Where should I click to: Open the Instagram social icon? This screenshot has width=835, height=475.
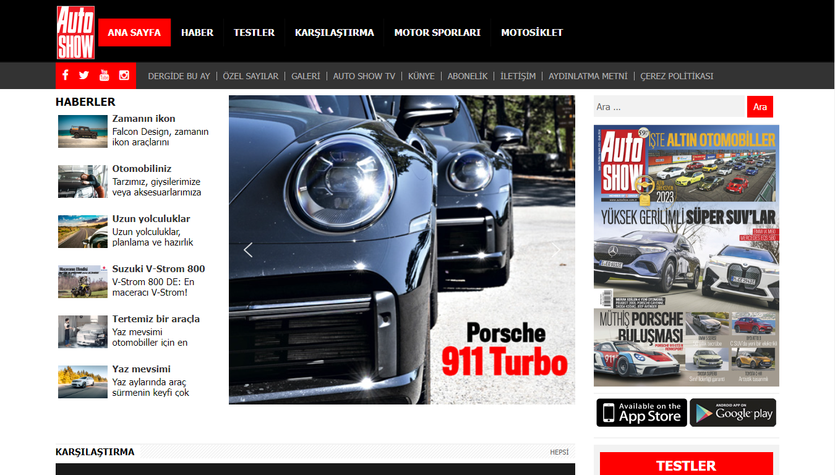point(124,75)
